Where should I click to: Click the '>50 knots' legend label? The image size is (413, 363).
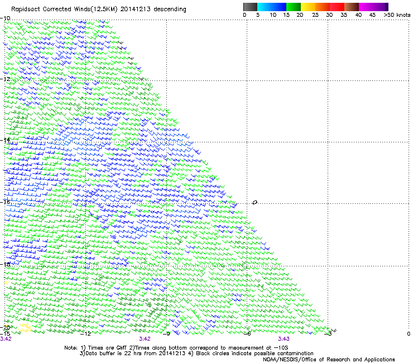(x=397, y=15)
